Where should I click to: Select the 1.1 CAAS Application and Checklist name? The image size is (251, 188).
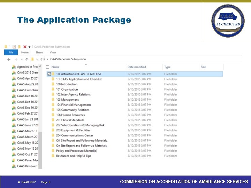tap(79, 79)
